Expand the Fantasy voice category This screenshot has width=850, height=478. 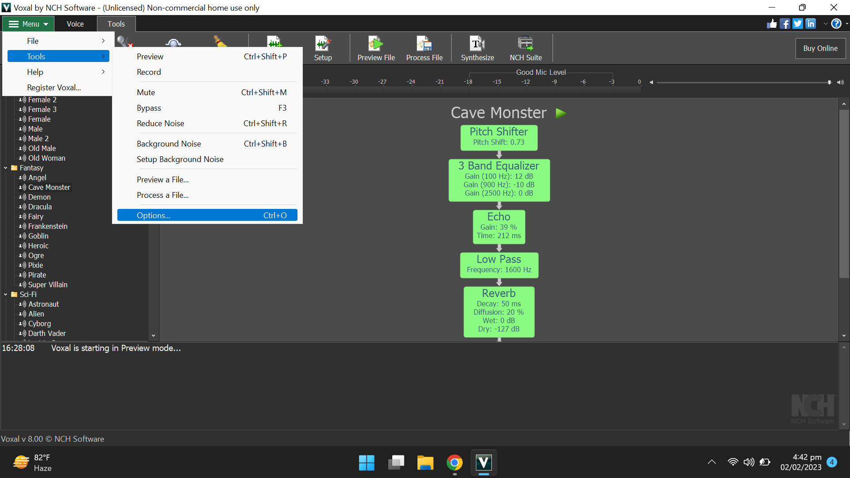tap(5, 167)
